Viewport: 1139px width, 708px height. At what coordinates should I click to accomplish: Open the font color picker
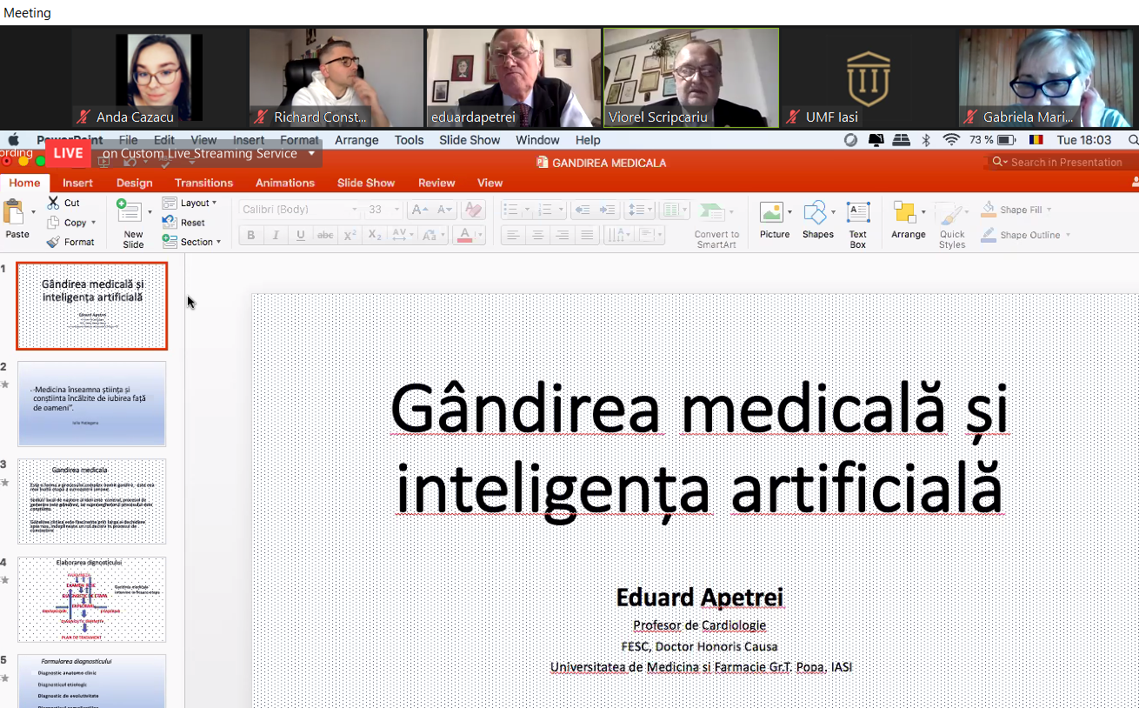click(478, 235)
